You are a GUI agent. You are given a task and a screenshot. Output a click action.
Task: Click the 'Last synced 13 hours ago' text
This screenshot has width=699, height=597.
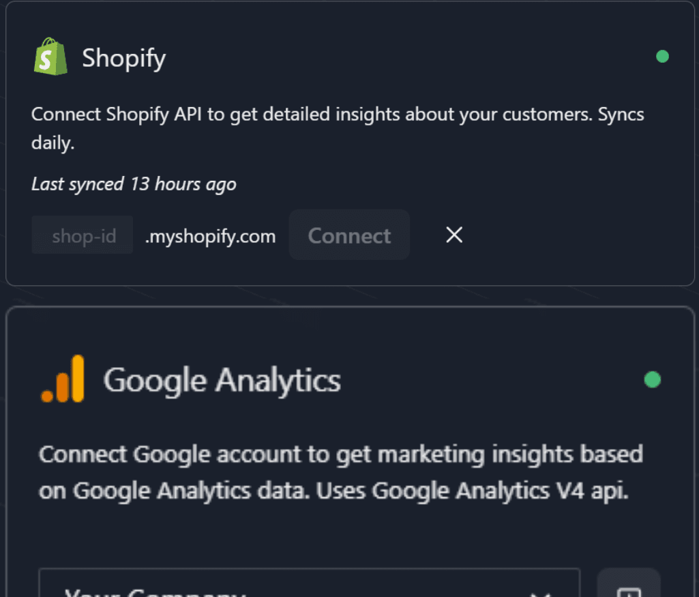134,184
